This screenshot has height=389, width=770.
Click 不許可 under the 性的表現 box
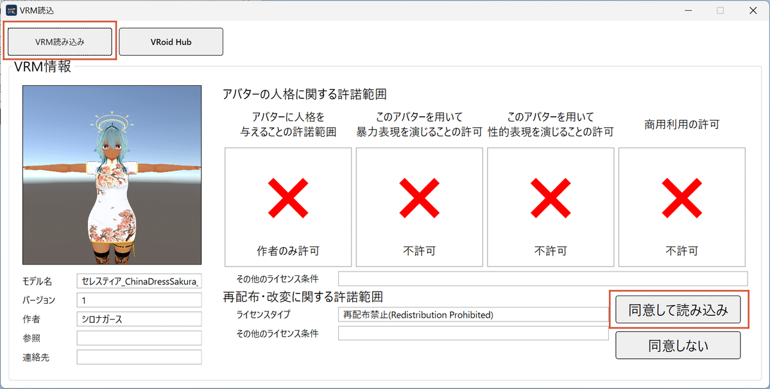pos(551,250)
